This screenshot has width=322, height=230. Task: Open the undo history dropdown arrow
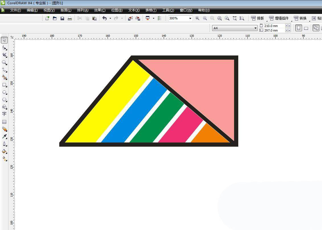[x=110, y=18]
